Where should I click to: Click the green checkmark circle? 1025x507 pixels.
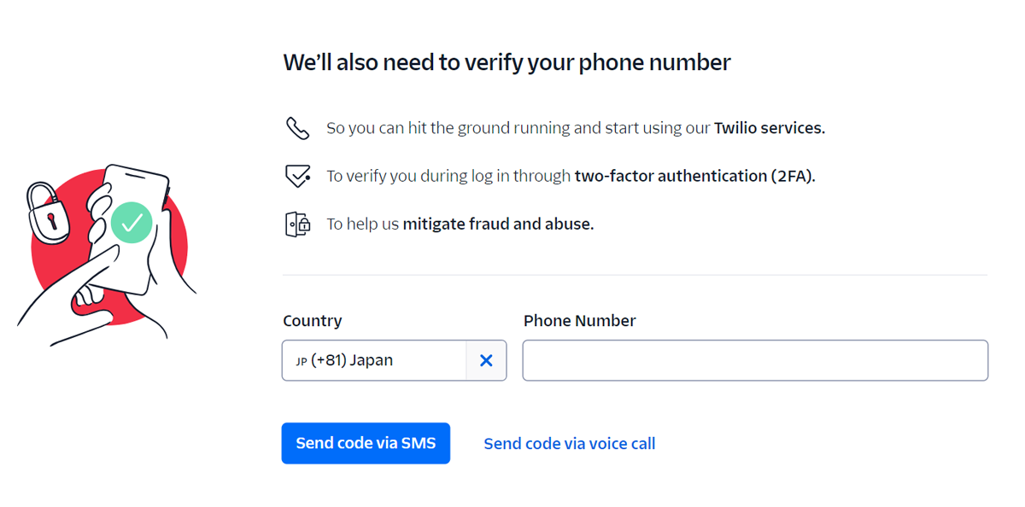tap(132, 223)
